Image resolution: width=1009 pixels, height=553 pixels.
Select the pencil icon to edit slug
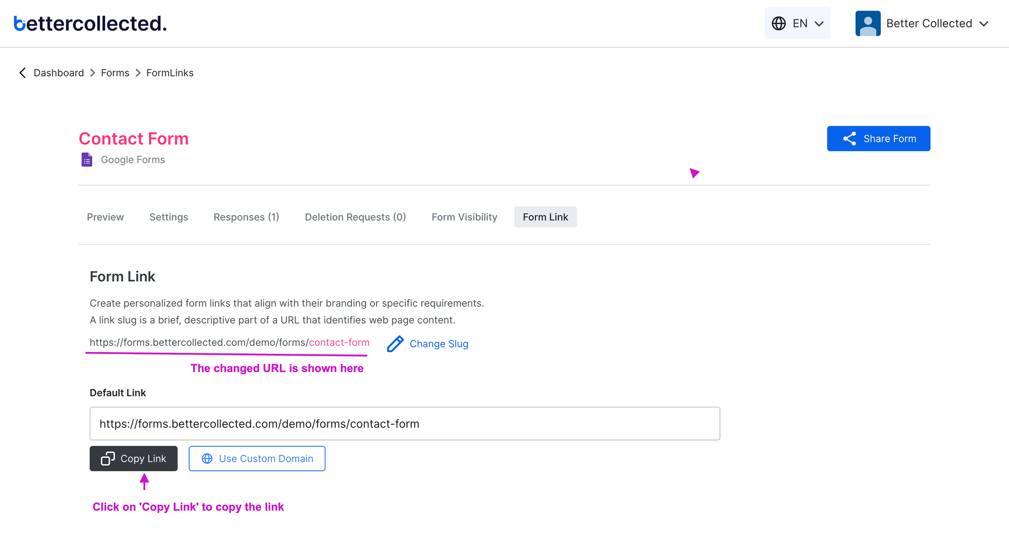[x=396, y=343]
